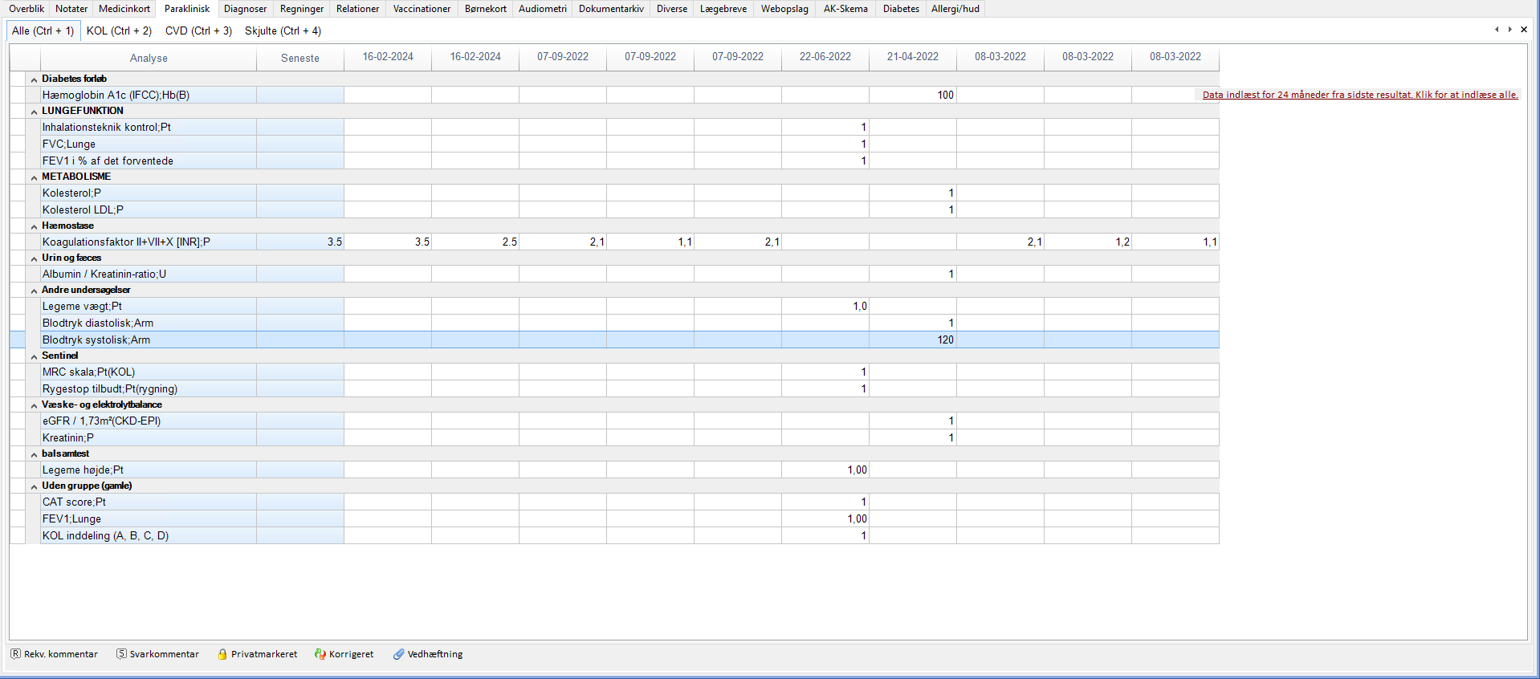The image size is (1540, 679).
Task: Collapse the Væske- og elektrolytbalance group
Action: pos(34,405)
